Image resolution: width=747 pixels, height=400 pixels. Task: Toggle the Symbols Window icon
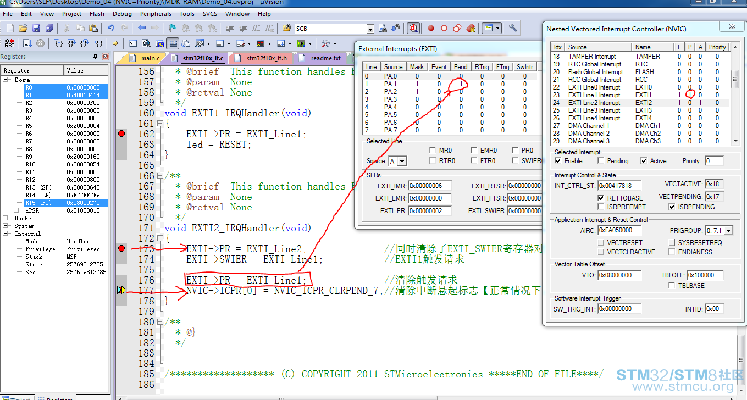pos(159,43)
